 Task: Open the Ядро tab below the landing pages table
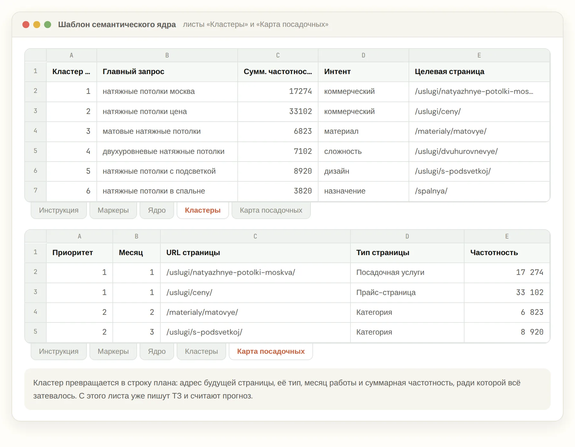(157, 352)
